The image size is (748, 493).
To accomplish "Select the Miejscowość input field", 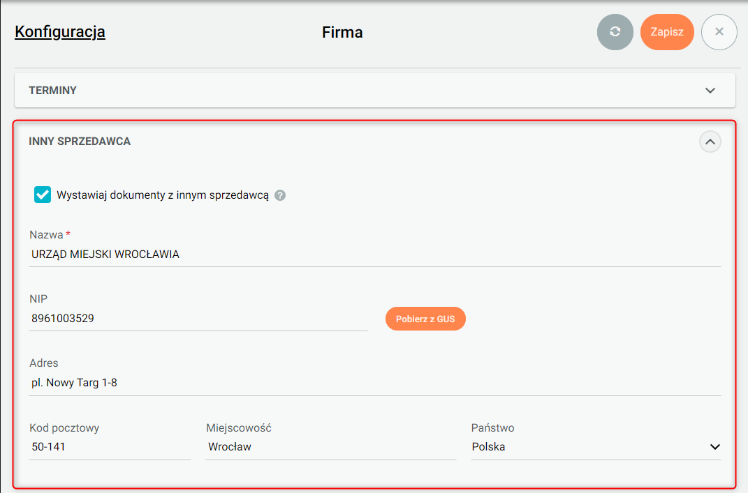I will pos(330,447).
